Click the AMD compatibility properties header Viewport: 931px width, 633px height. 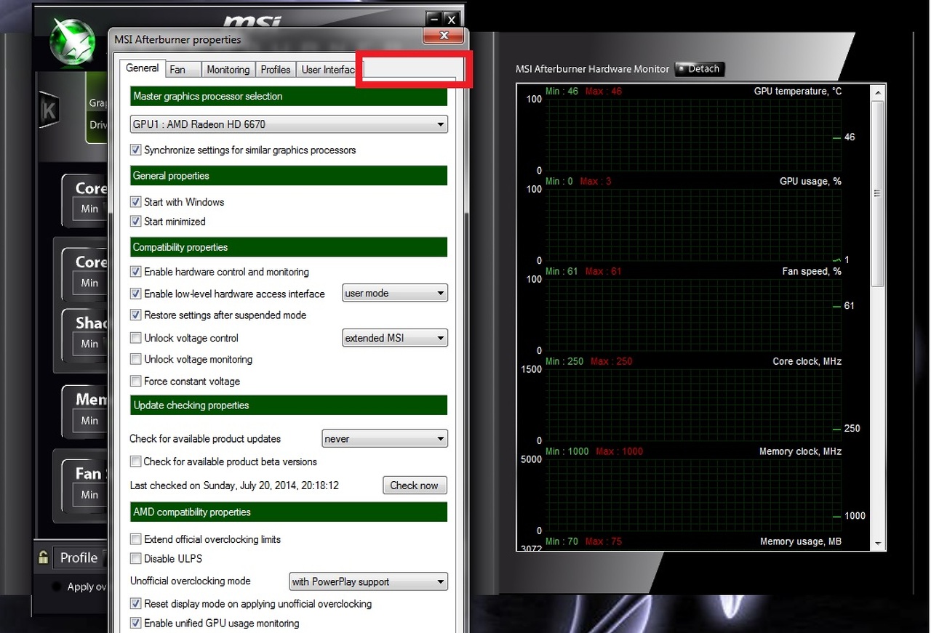pos(289,512)
